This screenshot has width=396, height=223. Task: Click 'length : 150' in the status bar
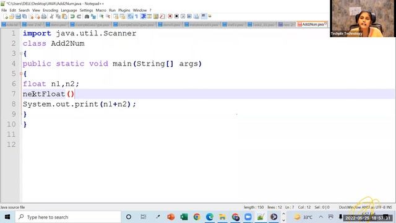[254, 208]
